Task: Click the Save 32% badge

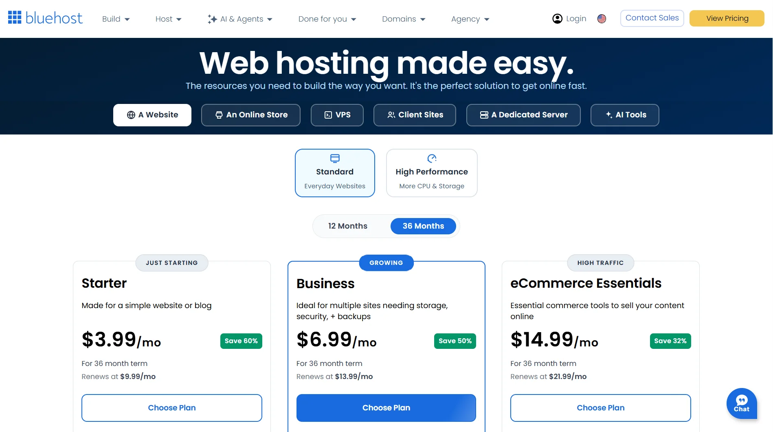Action: pos(670,341)
